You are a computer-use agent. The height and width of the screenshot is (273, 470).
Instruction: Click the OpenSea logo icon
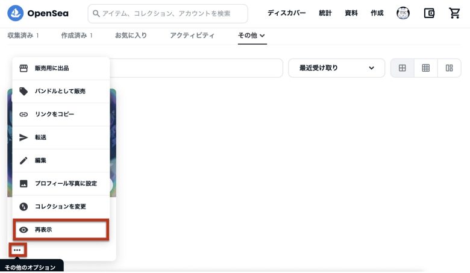pos(15,13)
